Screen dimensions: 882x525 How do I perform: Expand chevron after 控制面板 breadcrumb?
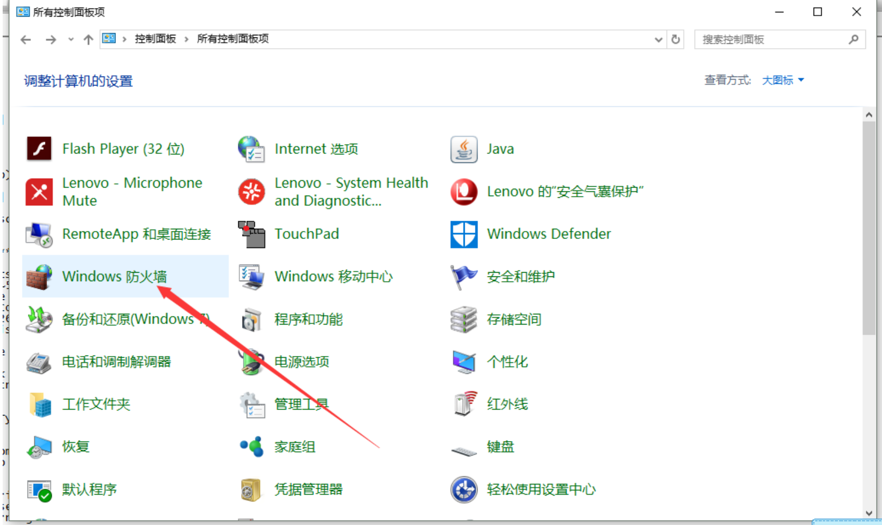tap(186, 39)
